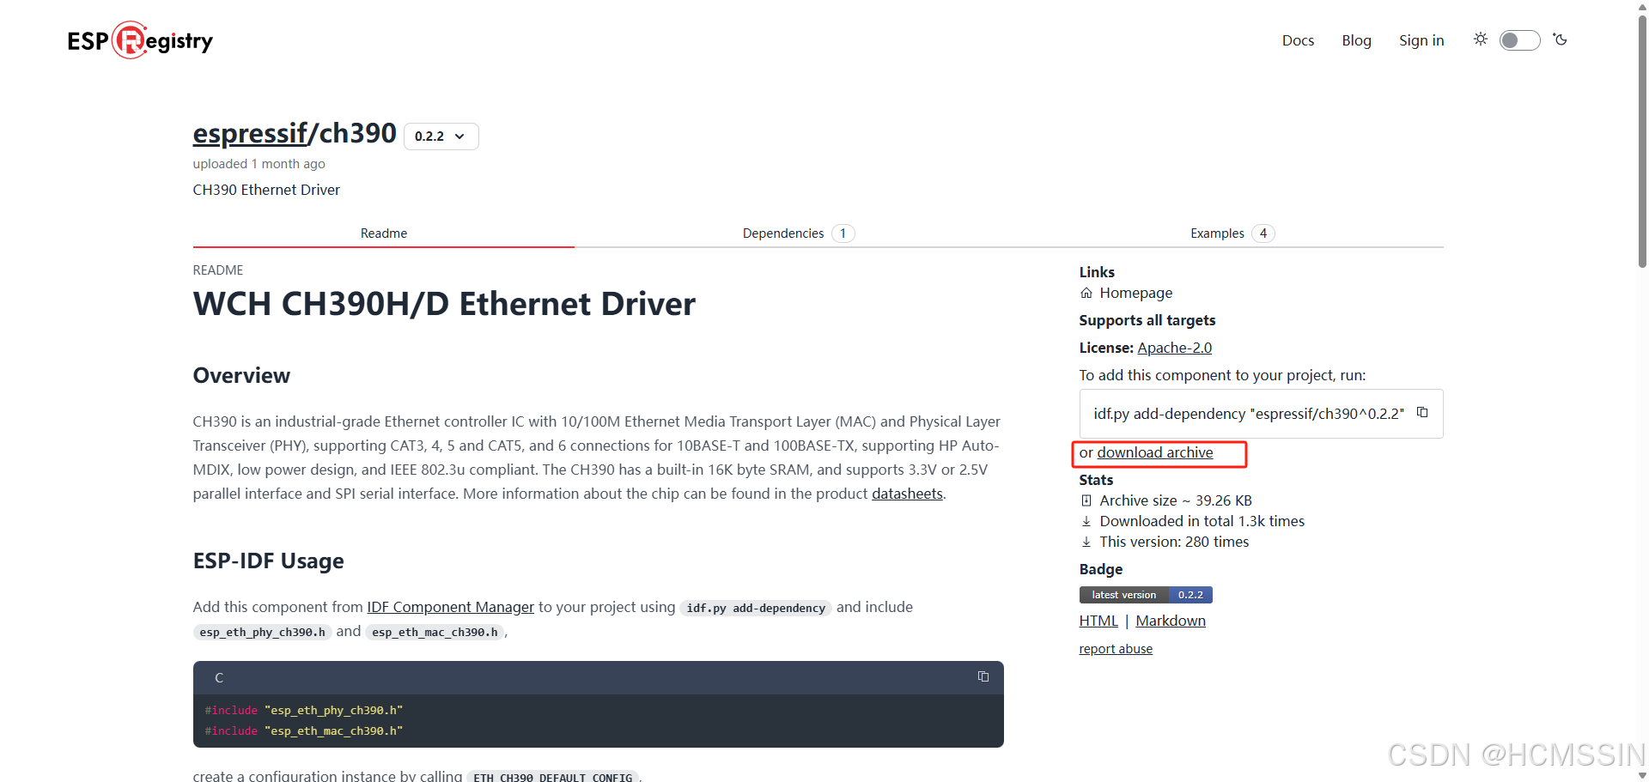Click the CH390 Ethernet Driver description
This screenshot has height=782, width=1649.
[x=266, y=190]
